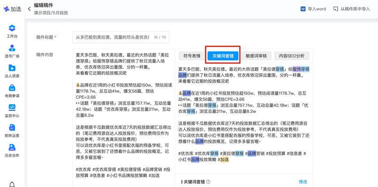Click the 关键词查错 section heading at bottom
This screenshot has height=187, width=378.
(195, 182)
